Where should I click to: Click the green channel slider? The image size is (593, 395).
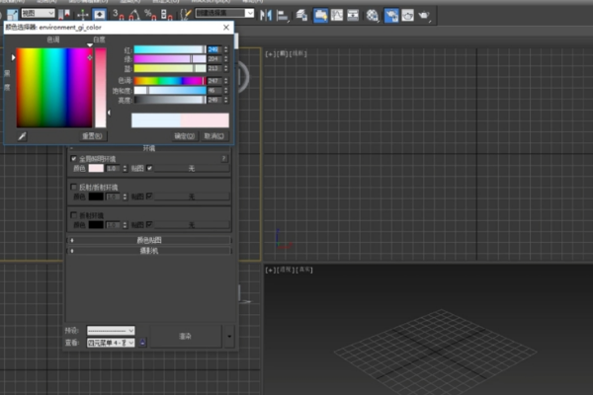point(170,59)
